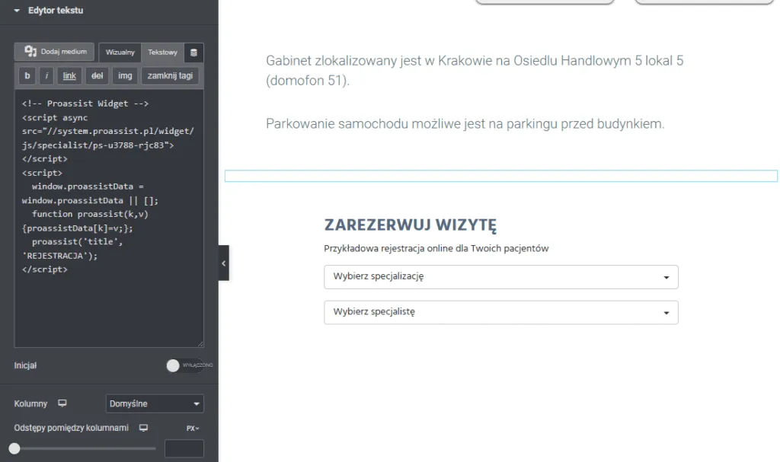
Task: Click the dynamic tags database icon
Action: (x=193, y=53)
